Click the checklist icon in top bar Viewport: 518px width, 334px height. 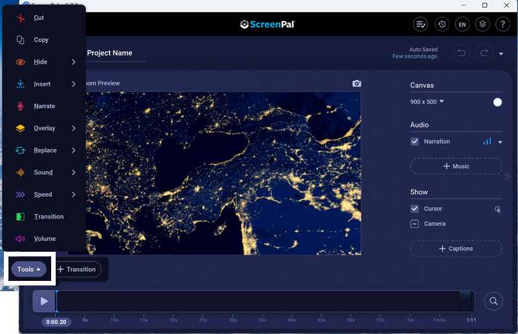(421, 25)
